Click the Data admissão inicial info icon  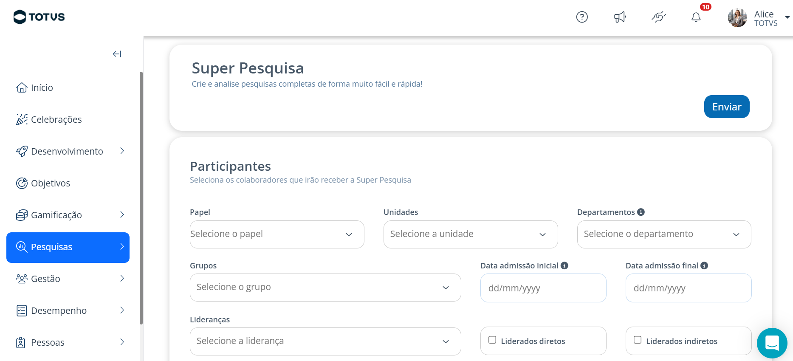[564, 265]
